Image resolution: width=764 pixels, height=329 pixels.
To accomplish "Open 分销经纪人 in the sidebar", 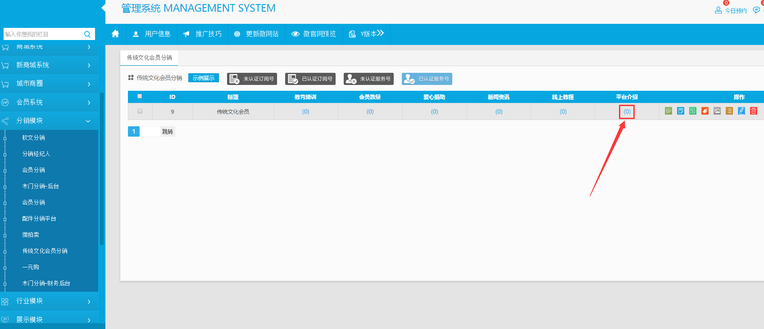I will [x=36, y=154].
